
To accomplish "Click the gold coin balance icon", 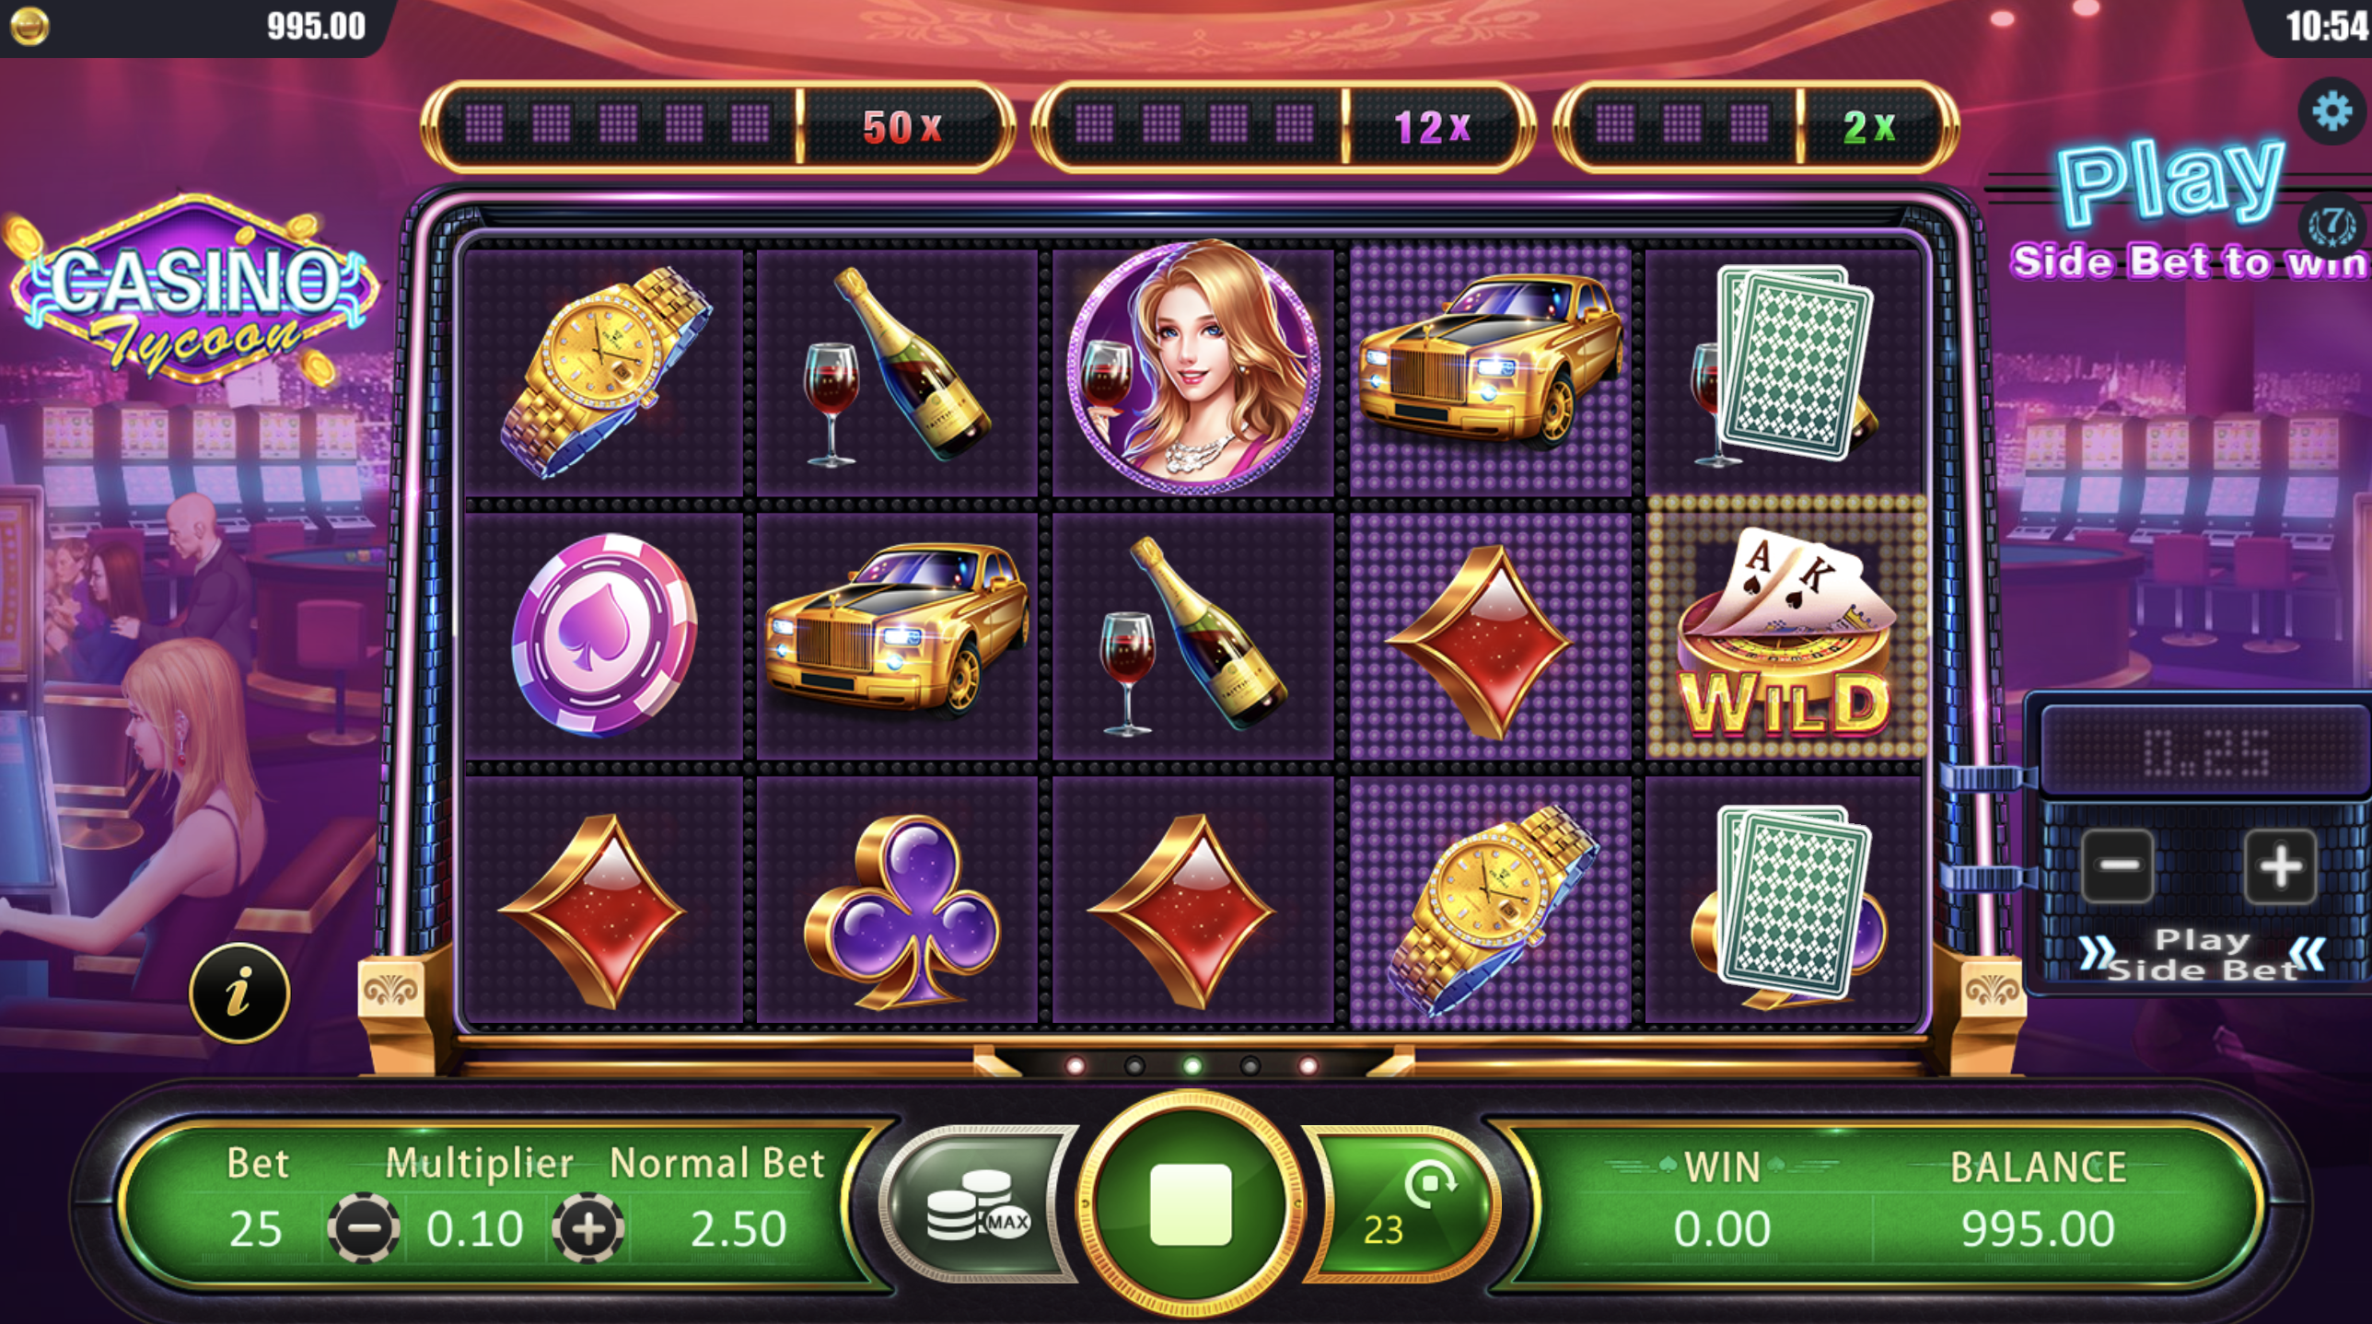I will click(29, 26).
